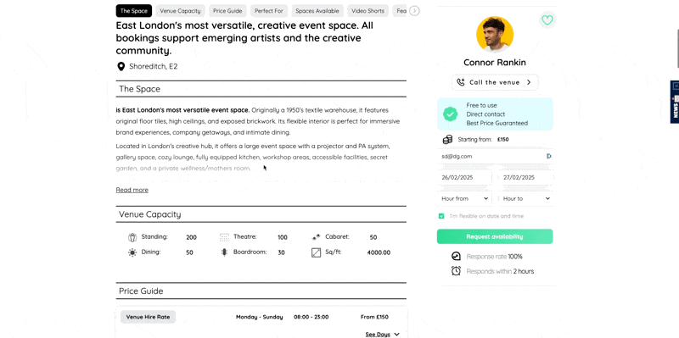Click the Price Guide section heading
679x338 pixels.
pyautogui.click(x=141, y=291)
